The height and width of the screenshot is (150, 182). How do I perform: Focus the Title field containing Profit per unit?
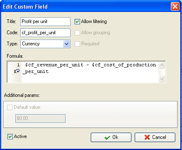(45, 21)
